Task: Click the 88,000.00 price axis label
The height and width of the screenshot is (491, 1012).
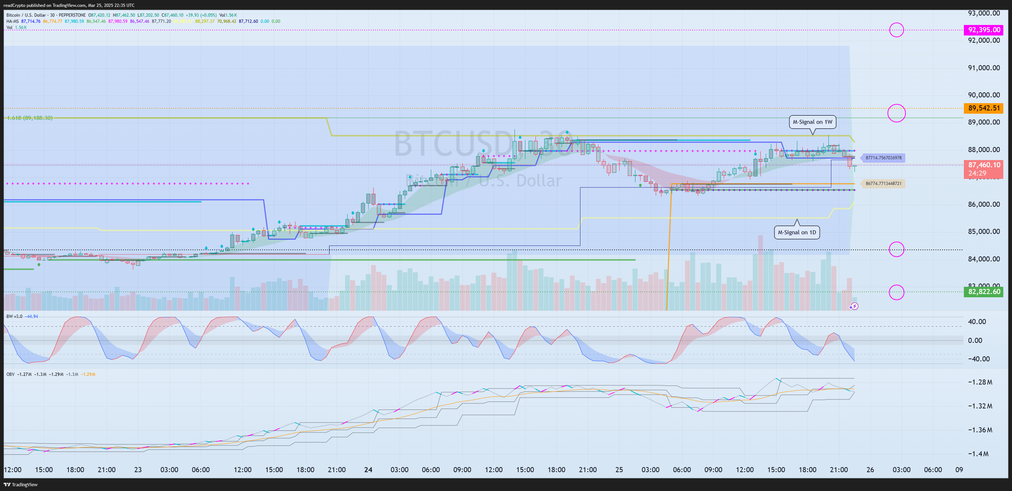Action: pos(984,149)
